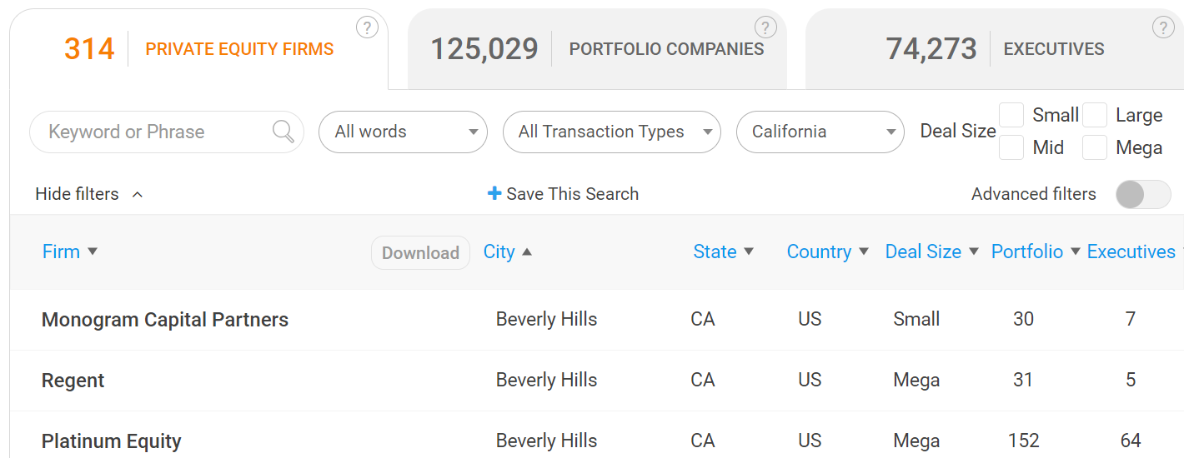Viewport: 1184px width, 458px height.
Task: Open the All Transaction Types dropdown
Action: click(612, 132)
